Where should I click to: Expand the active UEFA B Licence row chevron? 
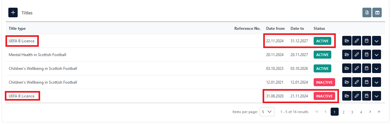coord(377,41)
